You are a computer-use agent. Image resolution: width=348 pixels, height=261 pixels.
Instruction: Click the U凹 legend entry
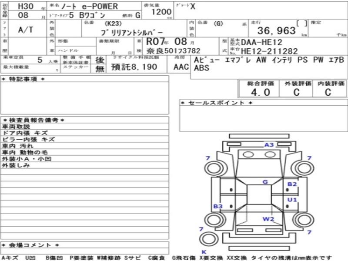pyautogui.click(x=30, y=258)
